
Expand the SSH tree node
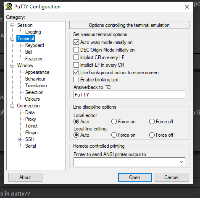click(21, 139)
